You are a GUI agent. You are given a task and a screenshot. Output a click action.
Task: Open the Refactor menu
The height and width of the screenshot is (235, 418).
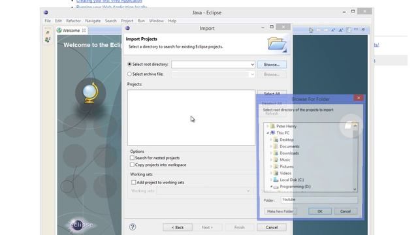coord(73,21)
